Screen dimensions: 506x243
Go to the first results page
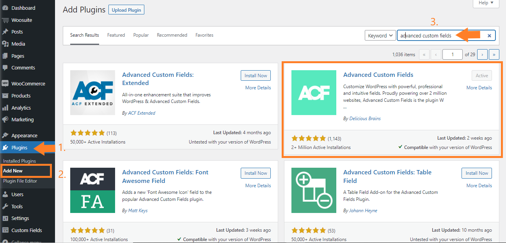coord(424,55)
